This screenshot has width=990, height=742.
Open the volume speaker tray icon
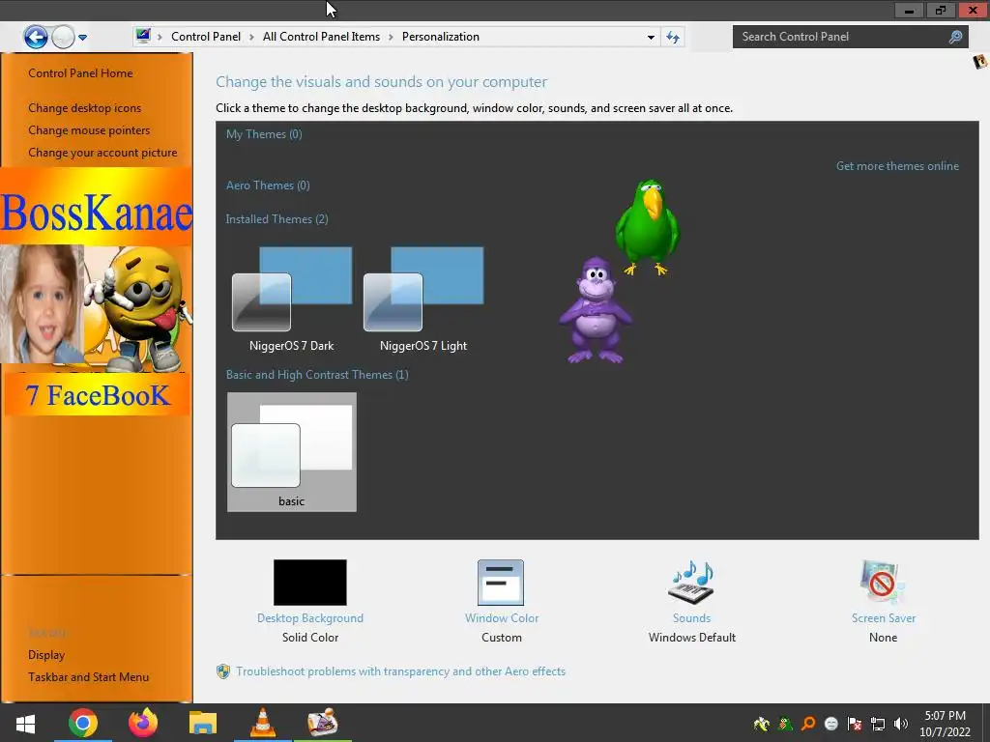pos(901,724)
